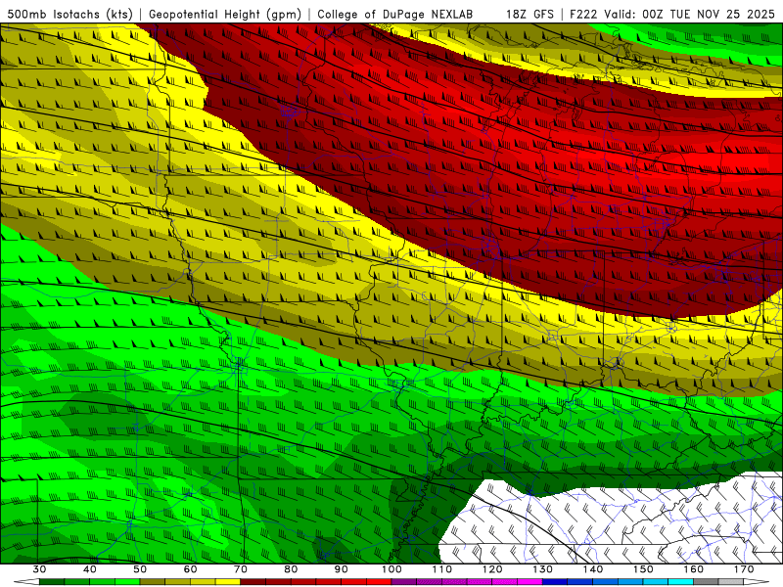Click the "Geopotential Height (gpm)" header text
This screenshot has height=587, width=783.
(225, 14)
